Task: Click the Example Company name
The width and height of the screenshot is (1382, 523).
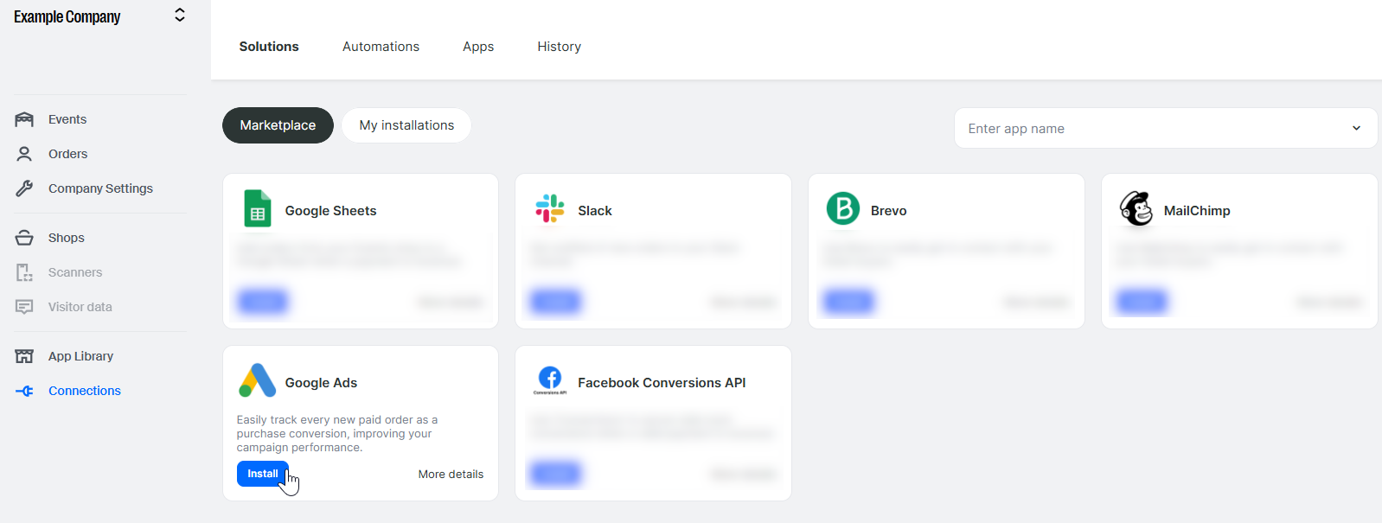Action: 67,16
